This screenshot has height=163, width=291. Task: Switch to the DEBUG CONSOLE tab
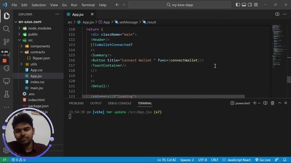point(120,103)
